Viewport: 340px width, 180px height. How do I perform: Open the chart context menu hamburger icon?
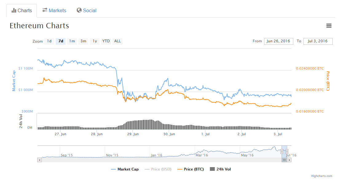click(329, 26)
